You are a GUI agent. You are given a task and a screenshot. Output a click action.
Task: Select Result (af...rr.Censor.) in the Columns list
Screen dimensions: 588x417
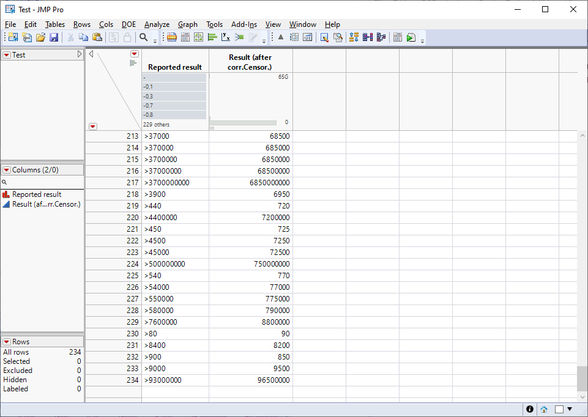pos(46,204)
